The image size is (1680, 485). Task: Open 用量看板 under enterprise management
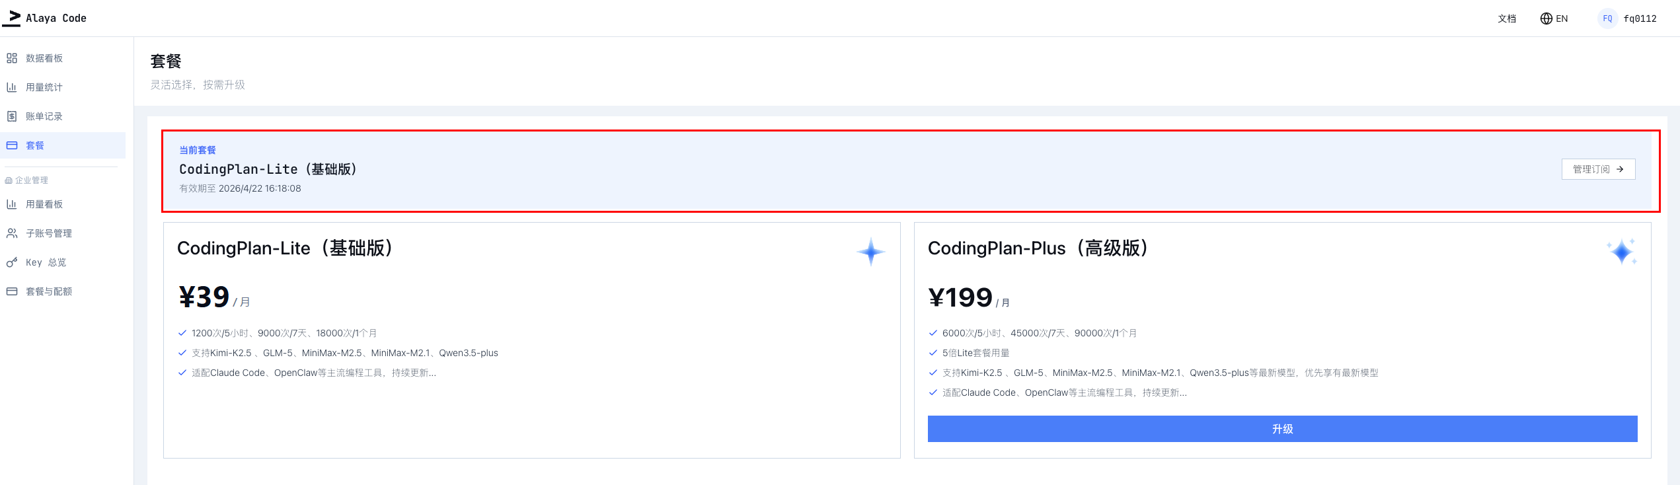coord(44,204)
